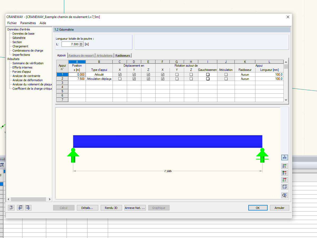Toggle the X dimension display icon
This screenshot has height=238, width=317.
coord(285,157)
